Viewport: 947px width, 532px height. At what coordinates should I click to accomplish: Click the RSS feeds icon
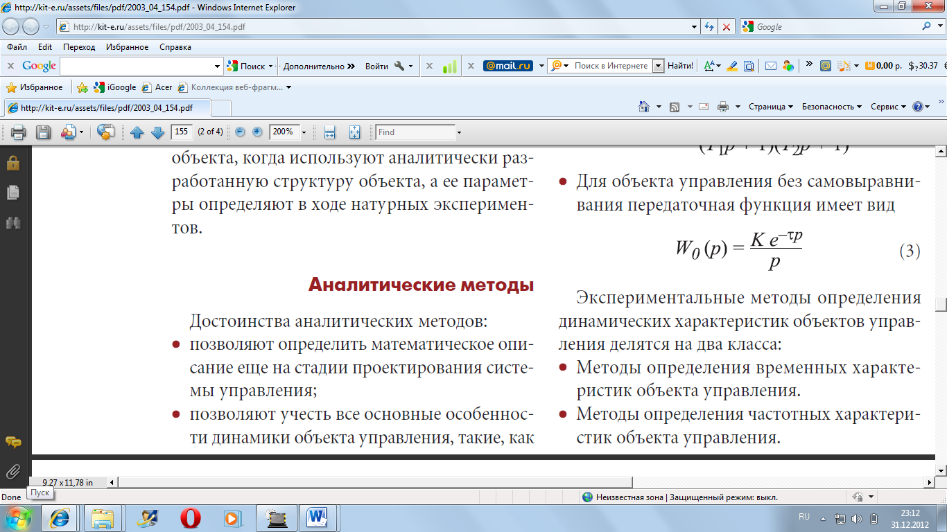tap(675, 107)
